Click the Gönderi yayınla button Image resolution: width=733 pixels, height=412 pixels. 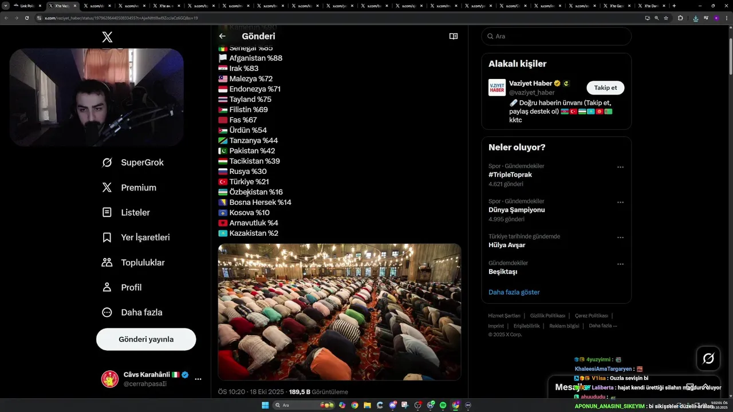coord(146,339)
